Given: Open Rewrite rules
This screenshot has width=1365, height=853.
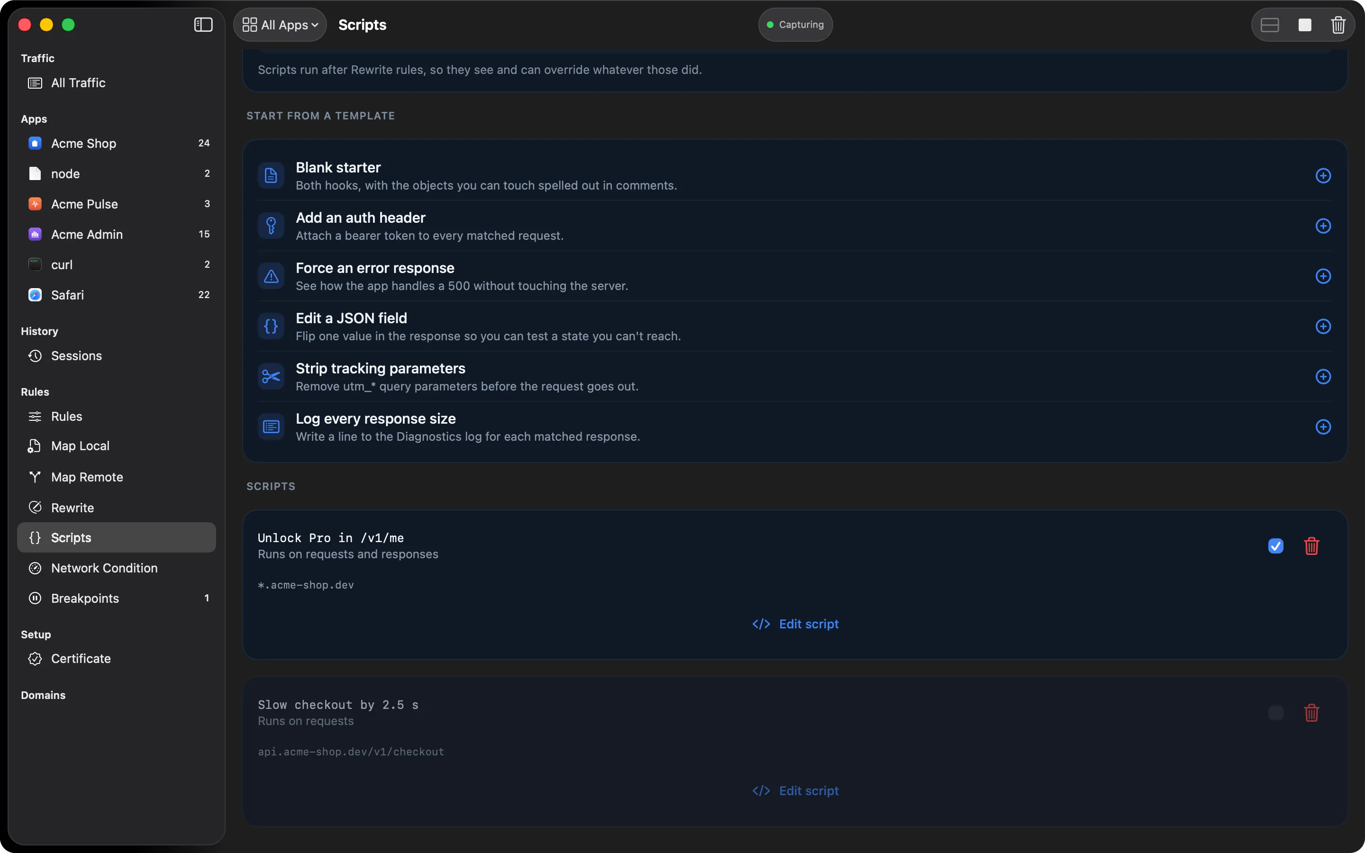Looking at the screenshot, I should click(117, 508).
